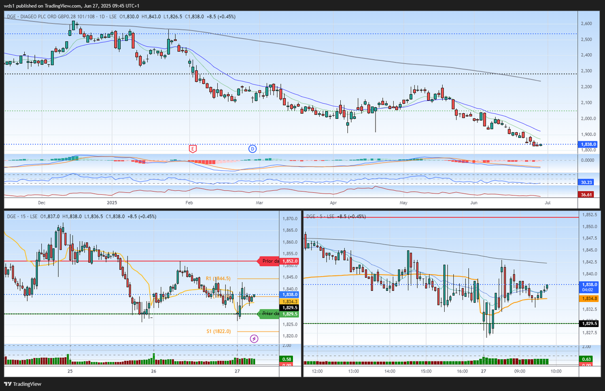This screenshot has width=605, height=391.
Task: Click the 2,600 price axis label
Action: [x=586, y=24]
